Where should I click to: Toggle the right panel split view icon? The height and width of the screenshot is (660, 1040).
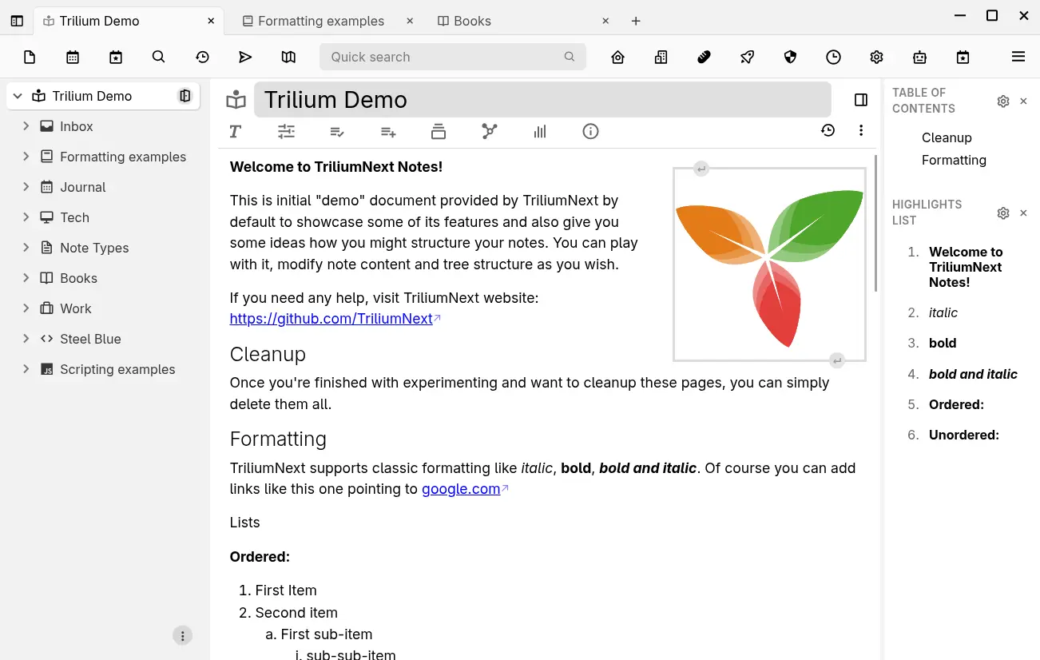[x=860, y=99]
